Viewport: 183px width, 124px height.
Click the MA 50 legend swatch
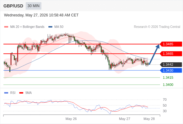click(50, 27)
